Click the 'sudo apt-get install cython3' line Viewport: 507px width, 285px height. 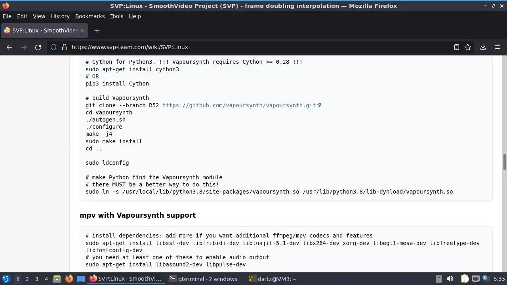132,69
